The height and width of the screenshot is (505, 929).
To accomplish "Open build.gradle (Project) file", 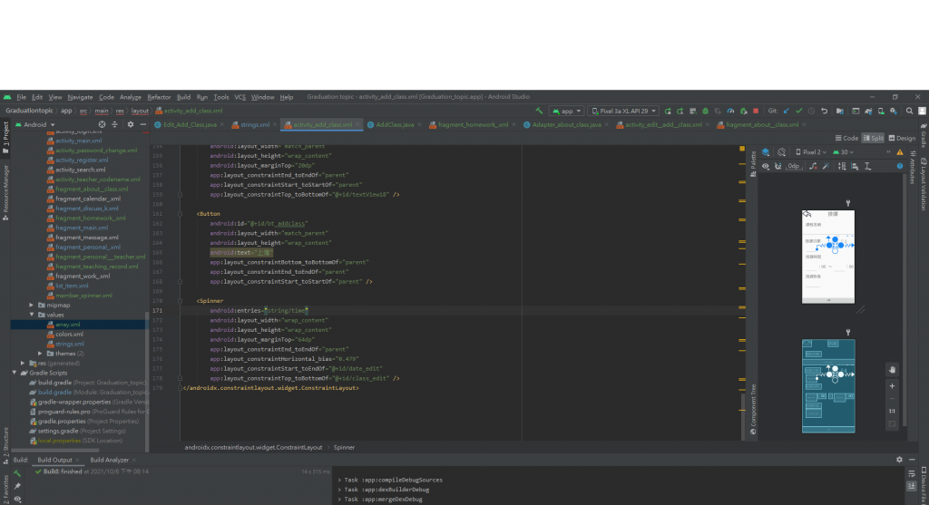I will tap(88, 383).
